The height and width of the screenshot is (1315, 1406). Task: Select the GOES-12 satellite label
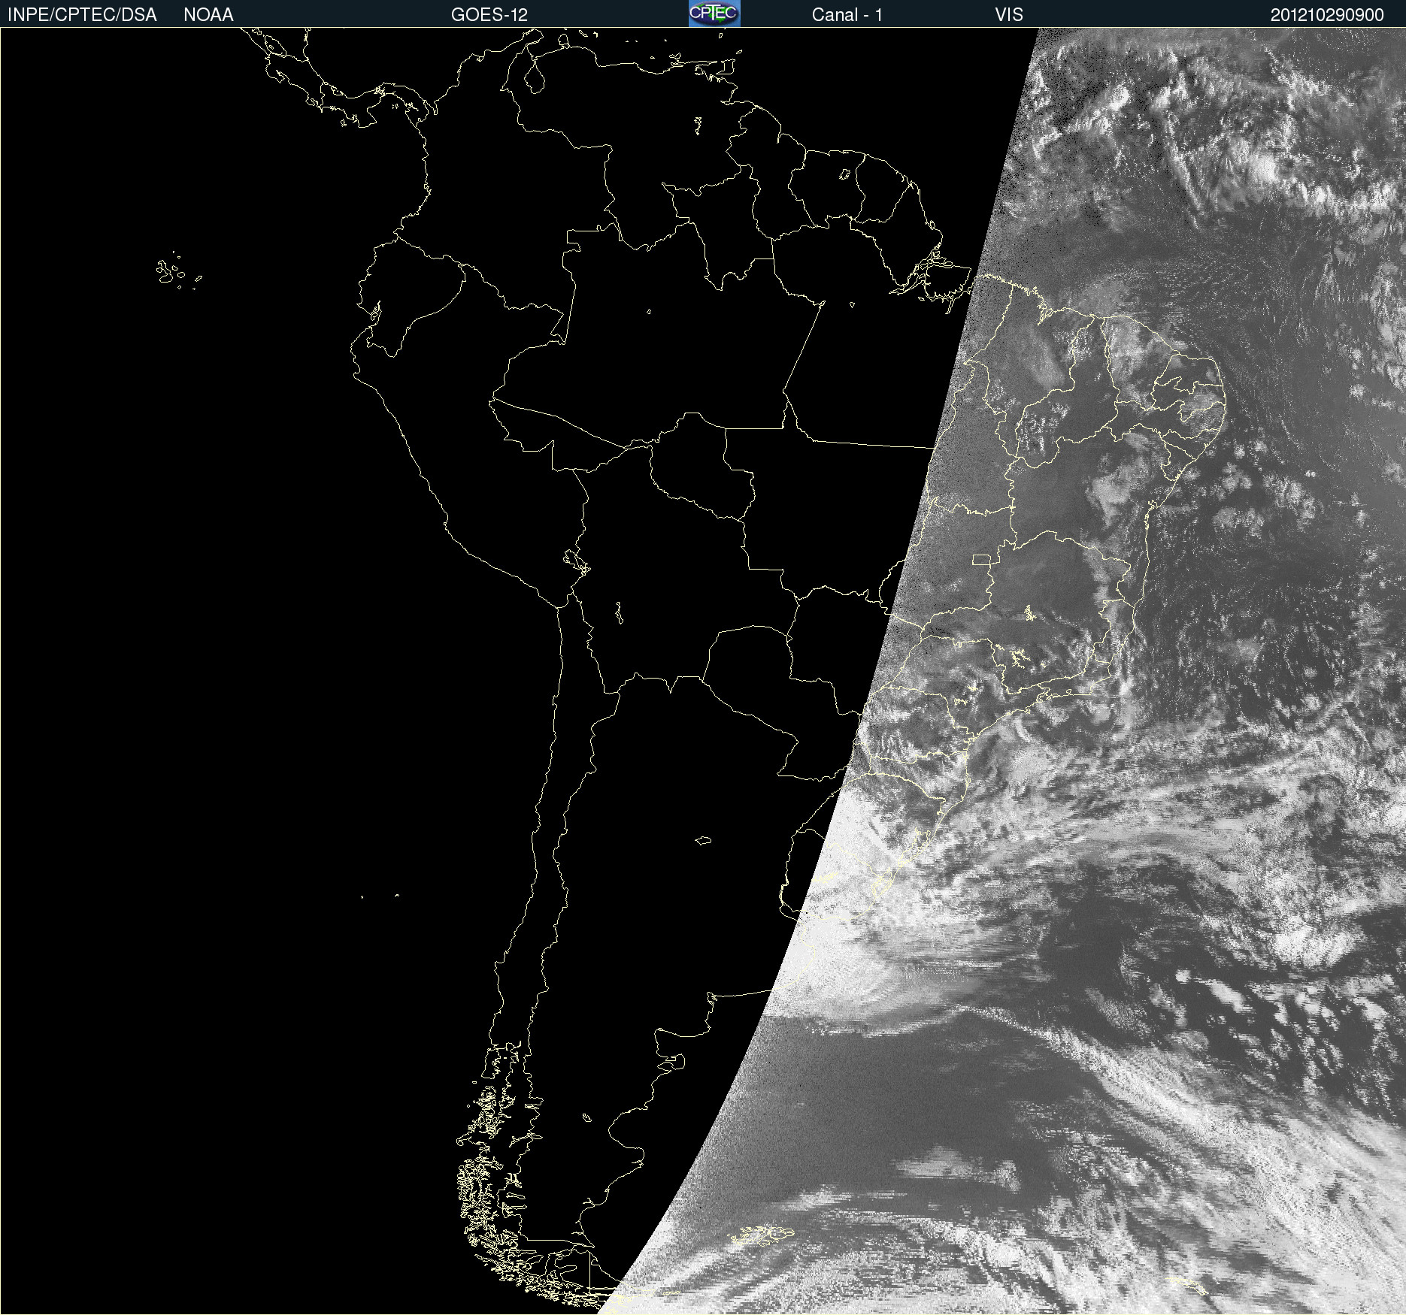tap(489, 15)
